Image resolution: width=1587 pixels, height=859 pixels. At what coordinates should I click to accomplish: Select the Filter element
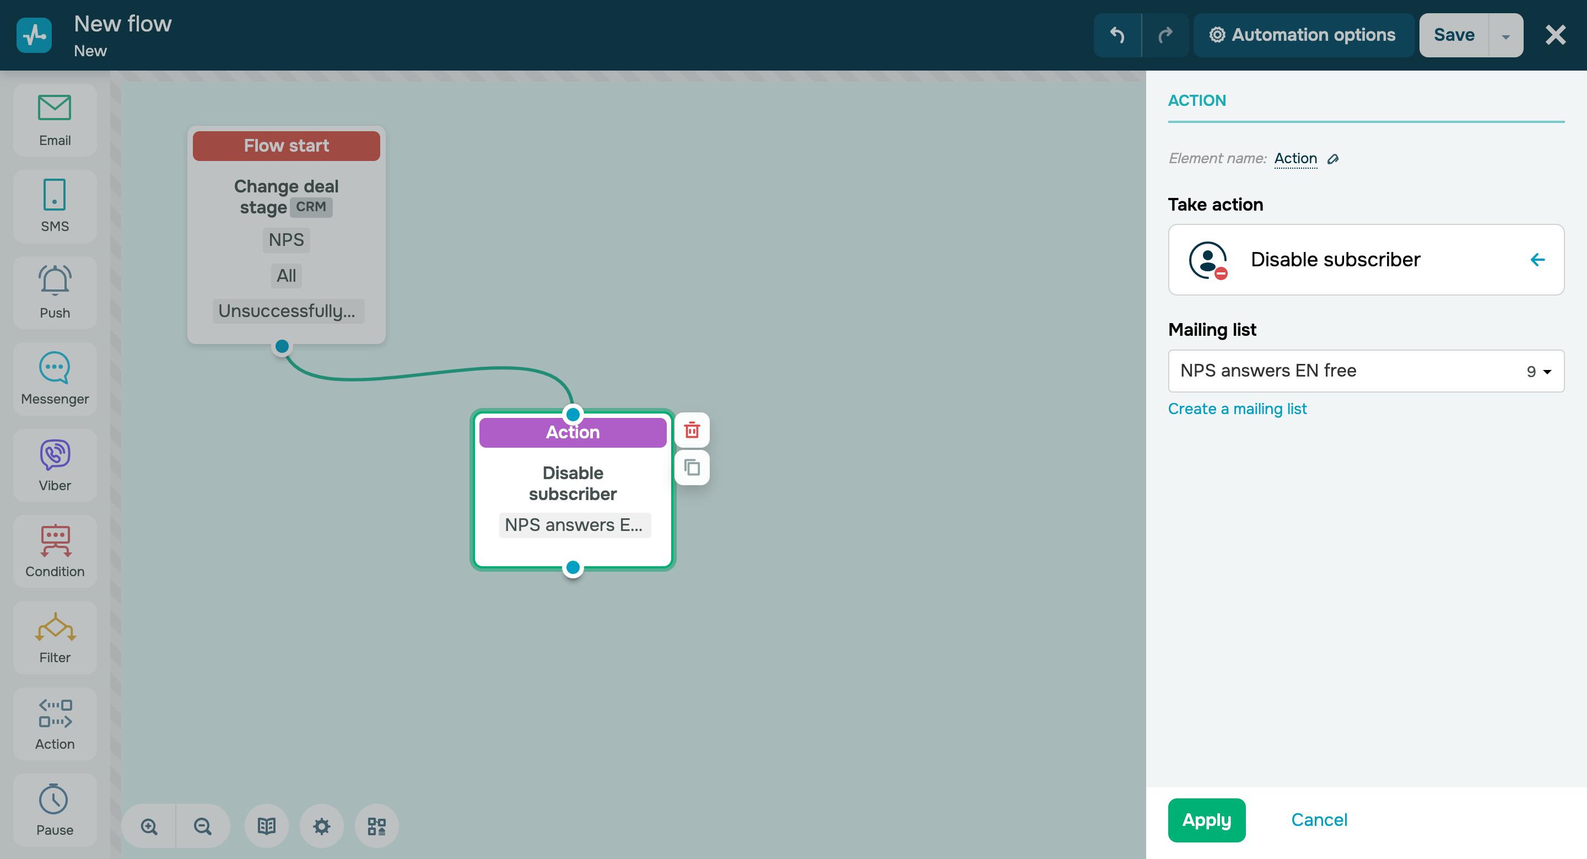pyautogui.click(x=54, y=637)
